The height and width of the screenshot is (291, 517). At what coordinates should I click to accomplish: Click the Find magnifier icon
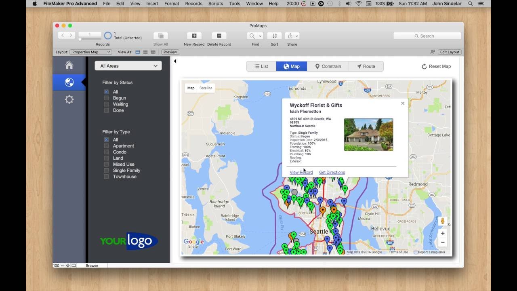(x=252, y=36)
